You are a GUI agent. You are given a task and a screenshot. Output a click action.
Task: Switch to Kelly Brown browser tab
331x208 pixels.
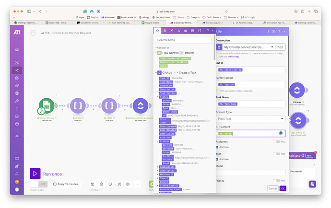(x=88, y=23)
